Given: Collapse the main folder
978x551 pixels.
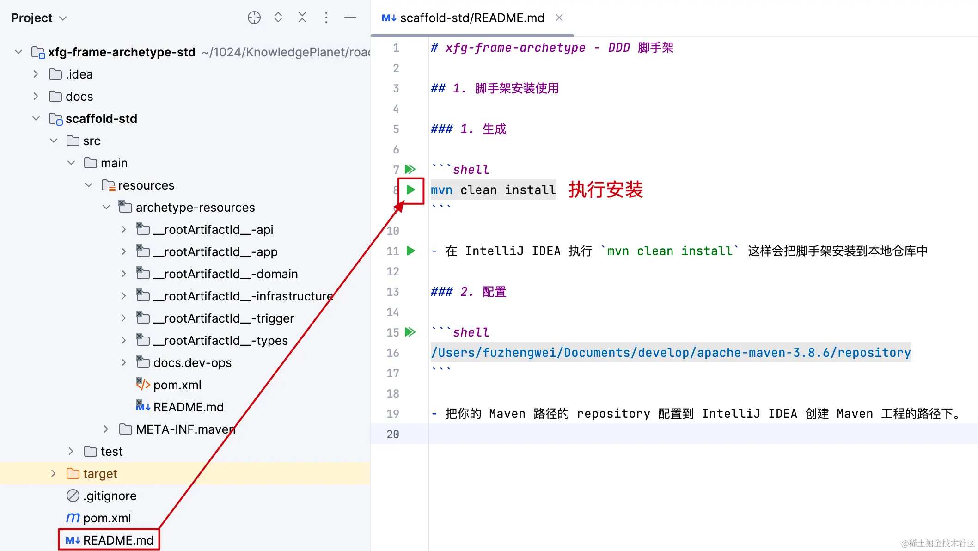Looking at the screenshot, I should [x=71, y=163].
